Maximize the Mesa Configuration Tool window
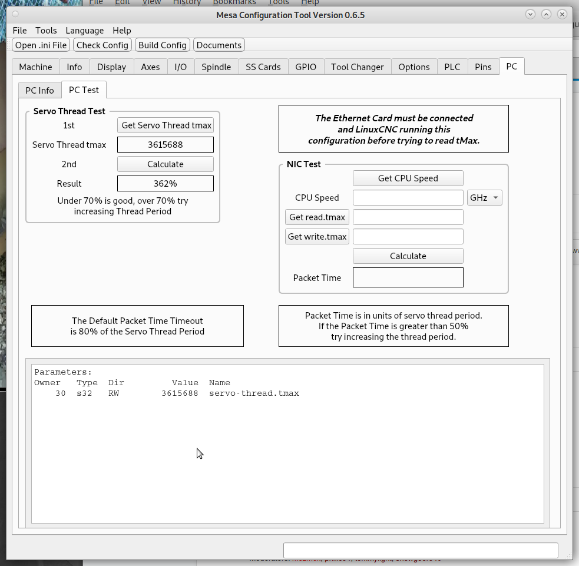Screen dimensions: 579x566 coord(546,14)
